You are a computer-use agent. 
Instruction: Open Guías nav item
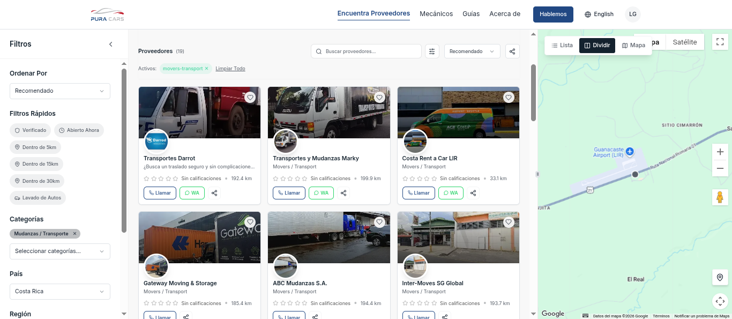coord(471,14)
